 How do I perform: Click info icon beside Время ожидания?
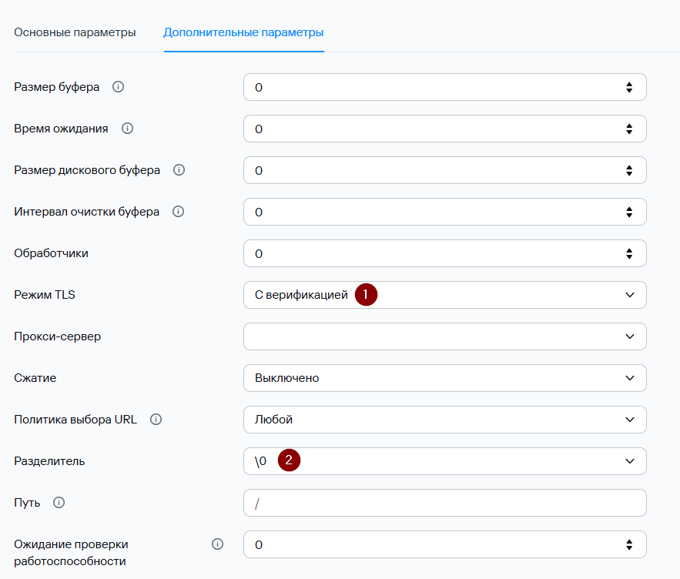point(127,129)
